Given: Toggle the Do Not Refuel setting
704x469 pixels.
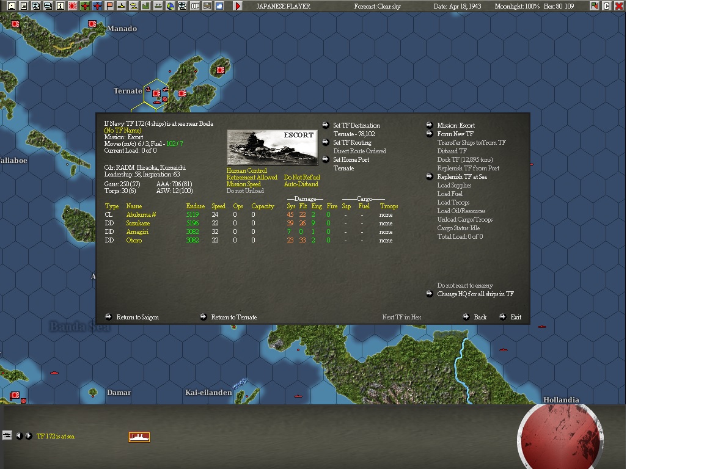Looking at the screenshot, I should 302,177.
